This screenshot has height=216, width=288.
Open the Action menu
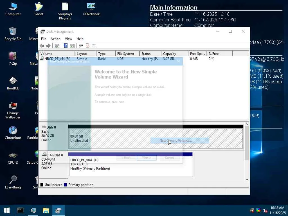[x=55, y=39]
